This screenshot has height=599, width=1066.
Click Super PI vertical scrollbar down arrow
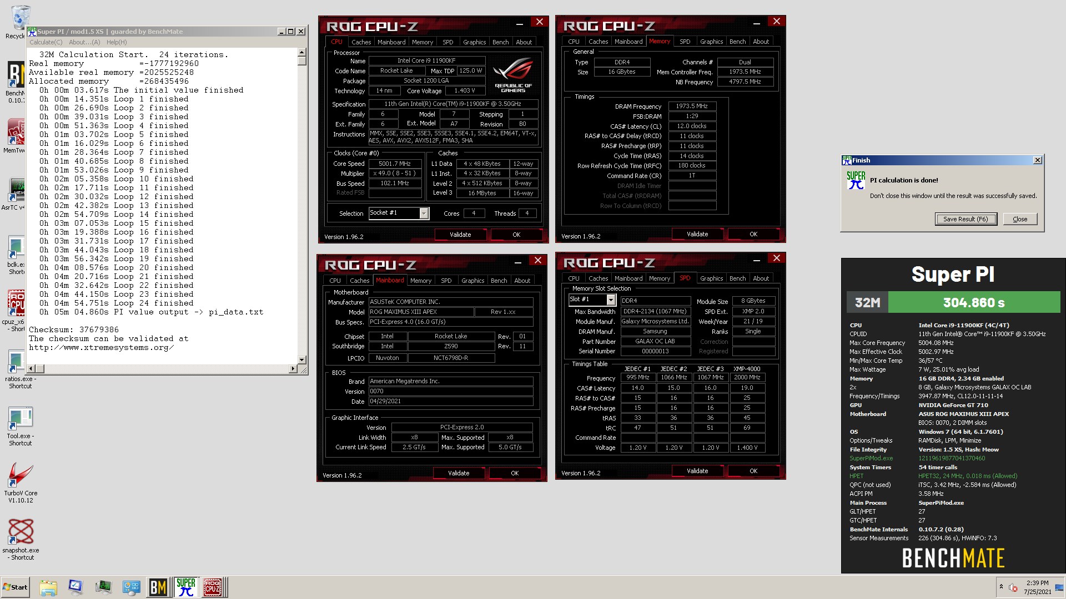pyautogui.click(x=302, y=360)
